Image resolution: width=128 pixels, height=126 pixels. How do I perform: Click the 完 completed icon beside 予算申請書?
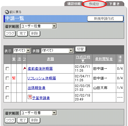pos(30,97)
